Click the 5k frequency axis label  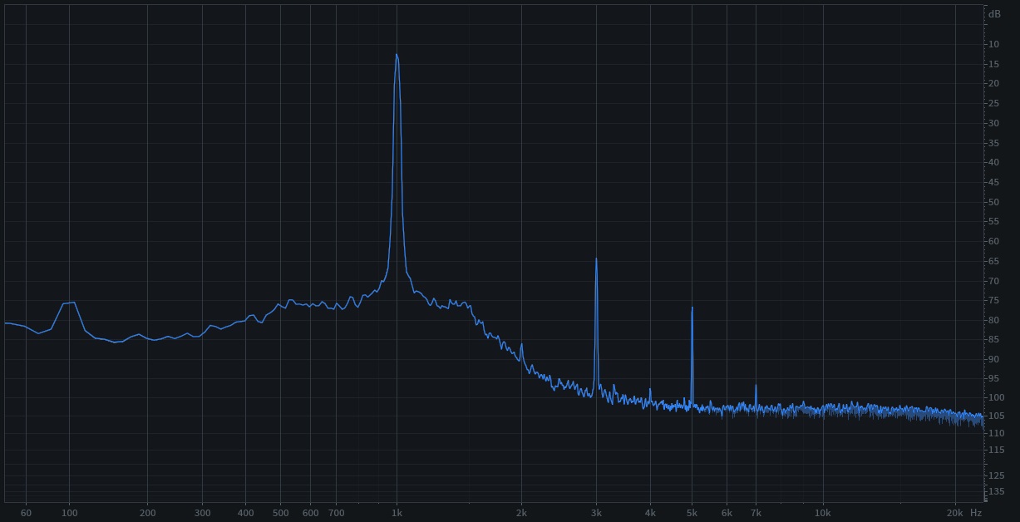[692, 513]
